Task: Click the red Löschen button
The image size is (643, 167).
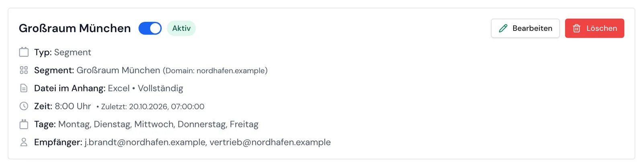Action: click(594, 28)
